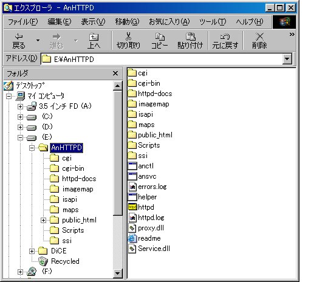This screenshot has height=282, width=311.
Task: Collapse the AnHTTPD folder node
Action: (32, 148)
